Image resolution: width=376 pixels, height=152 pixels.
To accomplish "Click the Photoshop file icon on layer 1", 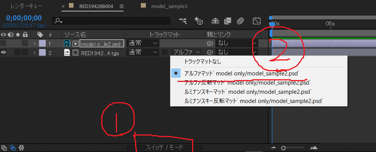I will [x=67, y=43].
